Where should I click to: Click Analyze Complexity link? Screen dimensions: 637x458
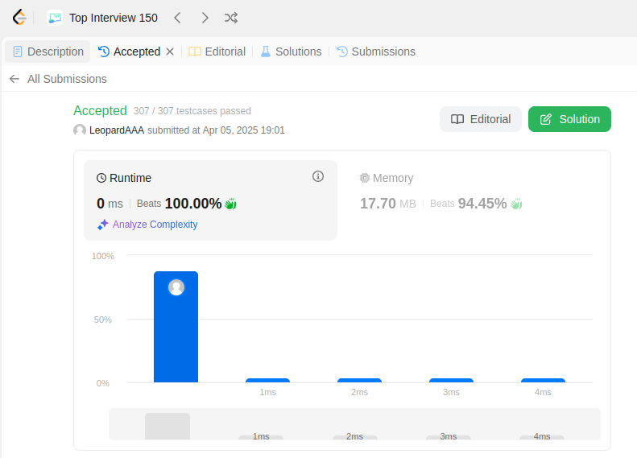tap(155, 225)
